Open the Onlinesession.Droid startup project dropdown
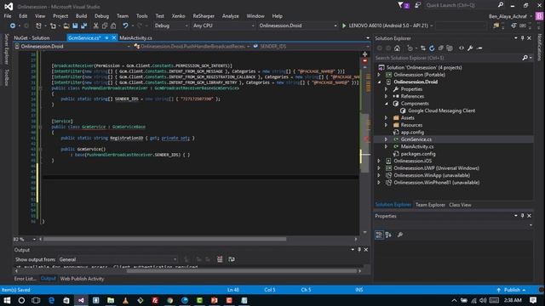Screen dimensions: 545x306 298,25
